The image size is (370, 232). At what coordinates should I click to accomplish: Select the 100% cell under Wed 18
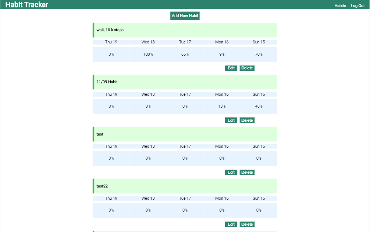click(x=148, y=54)
